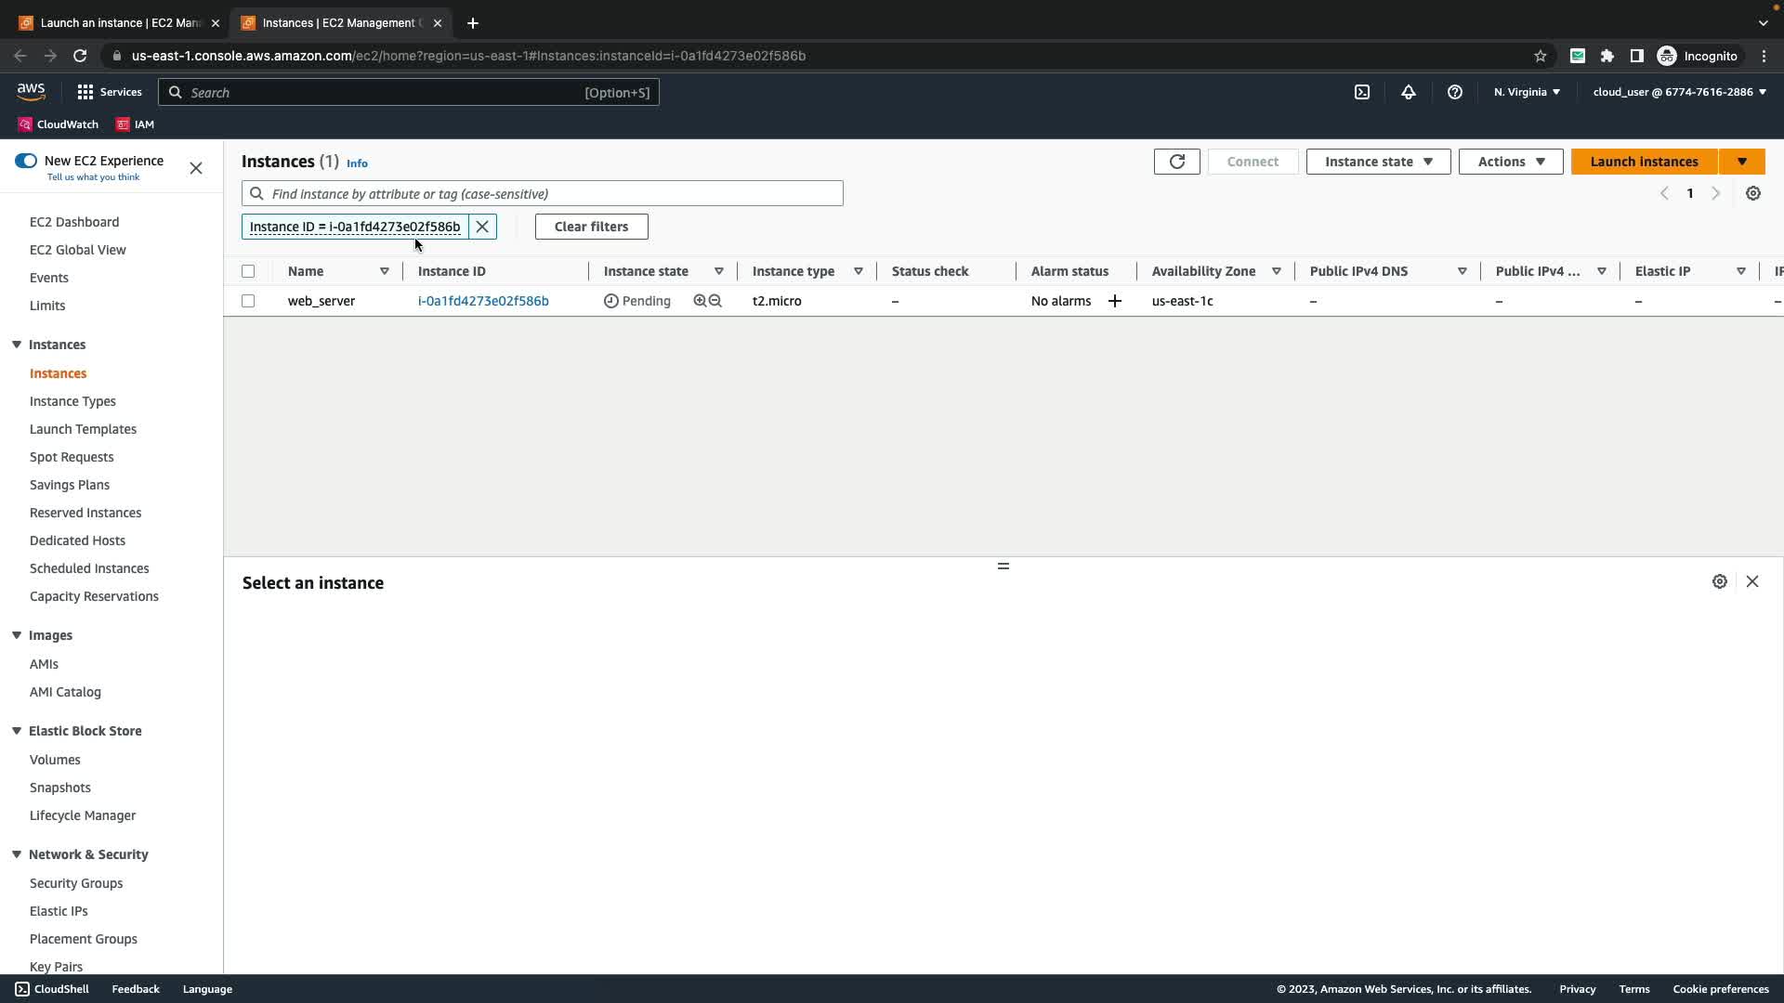Open the AWS help question mark icon
The height and width of the screenshot is (1003, 1784).
[1455, 92]
